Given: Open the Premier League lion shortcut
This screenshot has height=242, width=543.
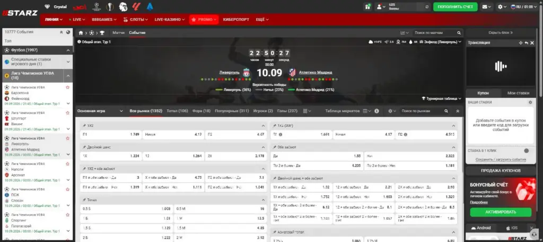Looking at the screenshot, I should 123,6.
